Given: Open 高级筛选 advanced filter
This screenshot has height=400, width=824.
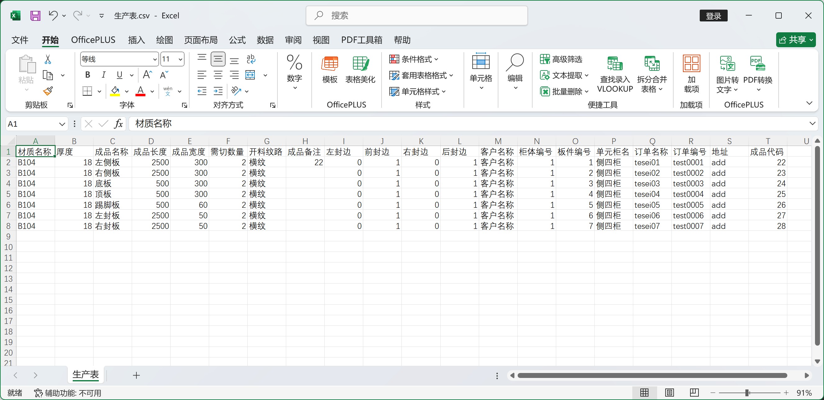Looking at the screenshot, I should [561, 59].
